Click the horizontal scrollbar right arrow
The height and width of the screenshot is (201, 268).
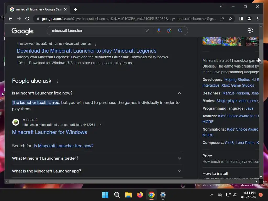pyautogui.click(x=256, y=182)
